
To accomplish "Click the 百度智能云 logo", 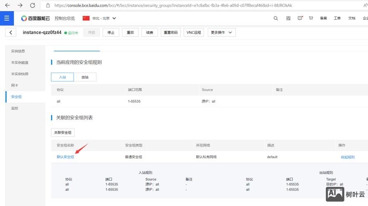I will click(35, 18).
